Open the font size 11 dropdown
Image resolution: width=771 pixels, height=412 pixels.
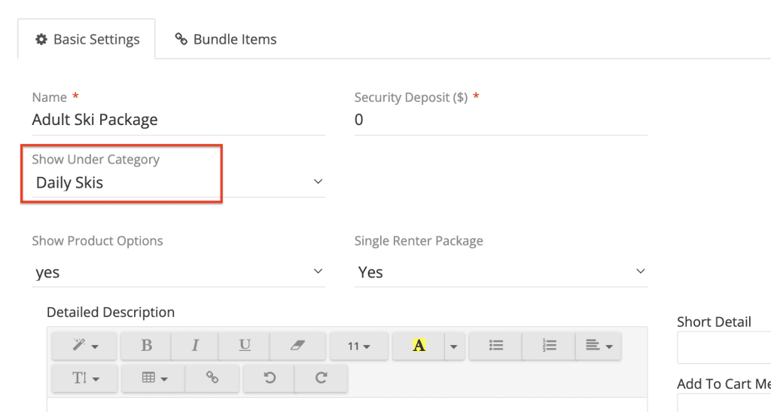[x=358, y=346]
